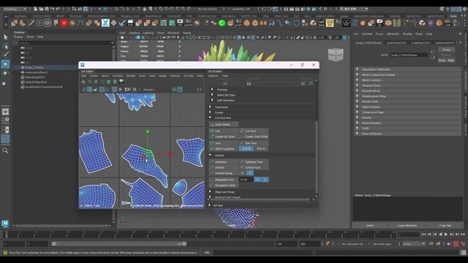Choose the Rotate tool in toolbox
Screen dimensions: 468x263
click(x=5, y=73)
